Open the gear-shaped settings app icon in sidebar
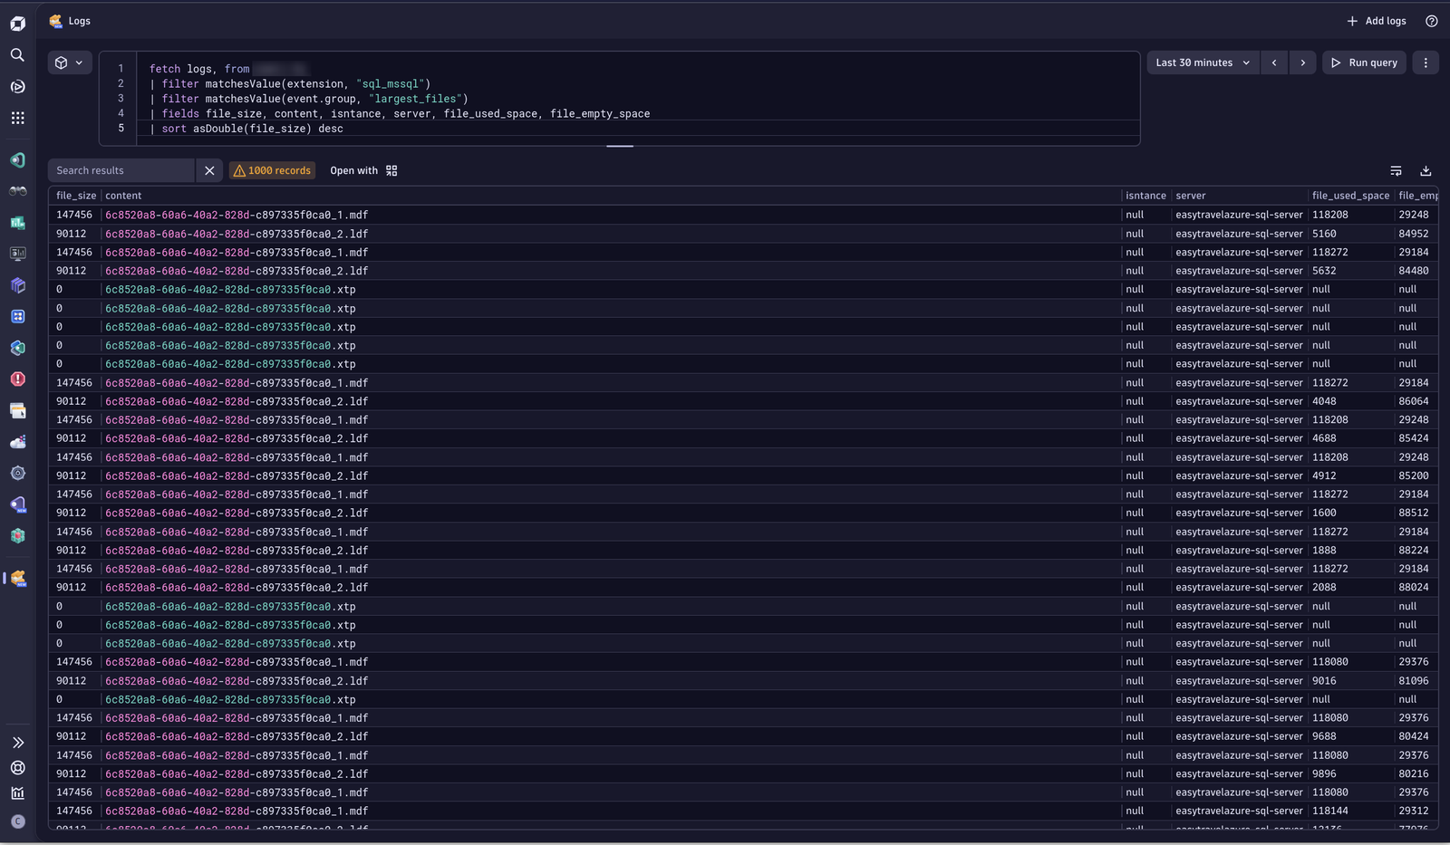The width and height of the screenshot is (1450, 845). coord(17,473)
